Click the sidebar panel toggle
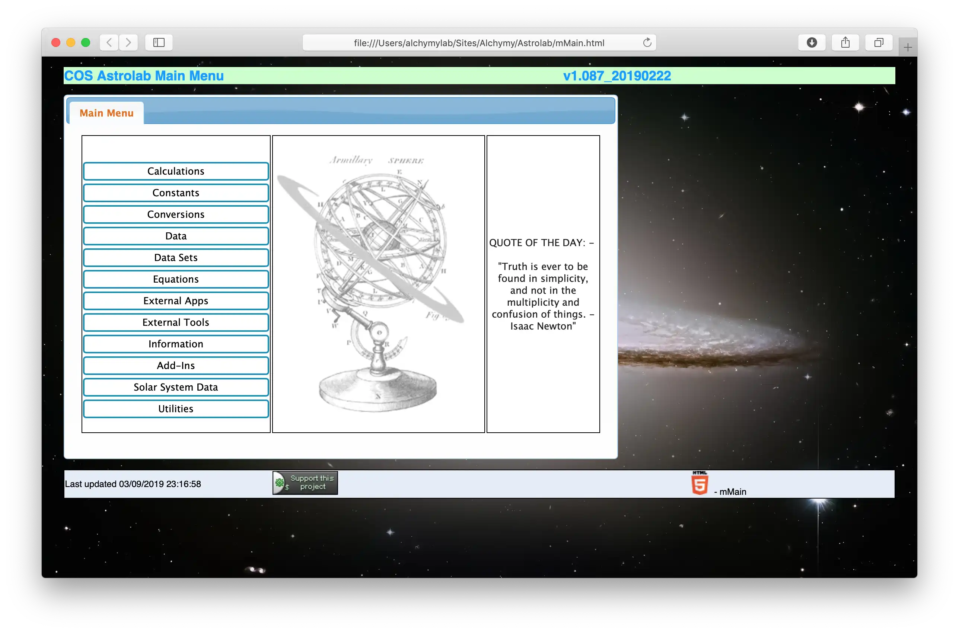 pos(158,42)
